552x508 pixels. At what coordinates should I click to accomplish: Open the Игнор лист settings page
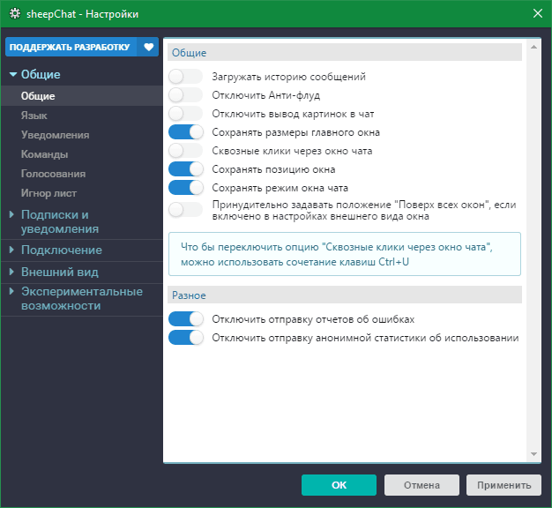[x=48, y=193]
